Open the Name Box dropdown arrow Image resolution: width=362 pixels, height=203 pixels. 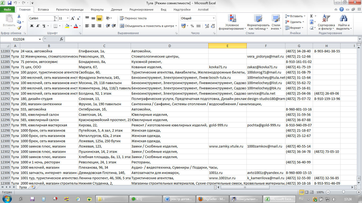40,39
